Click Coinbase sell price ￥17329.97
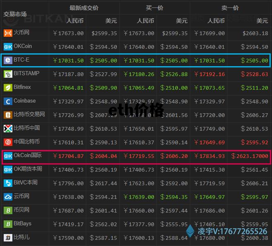Viewport: 272px width, 246px height. coord(210,101)
